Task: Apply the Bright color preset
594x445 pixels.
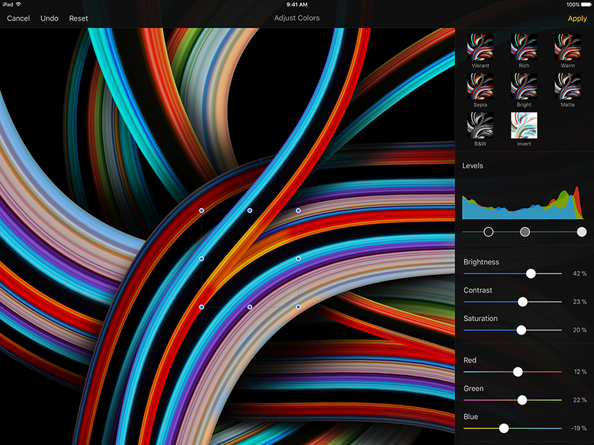Action: (524, 86)
